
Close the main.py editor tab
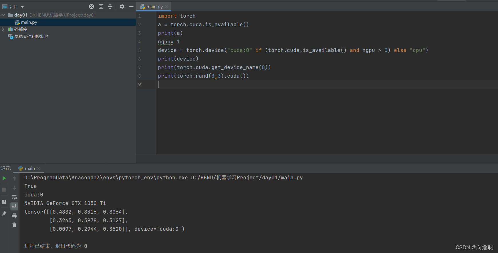pos(167,7)
